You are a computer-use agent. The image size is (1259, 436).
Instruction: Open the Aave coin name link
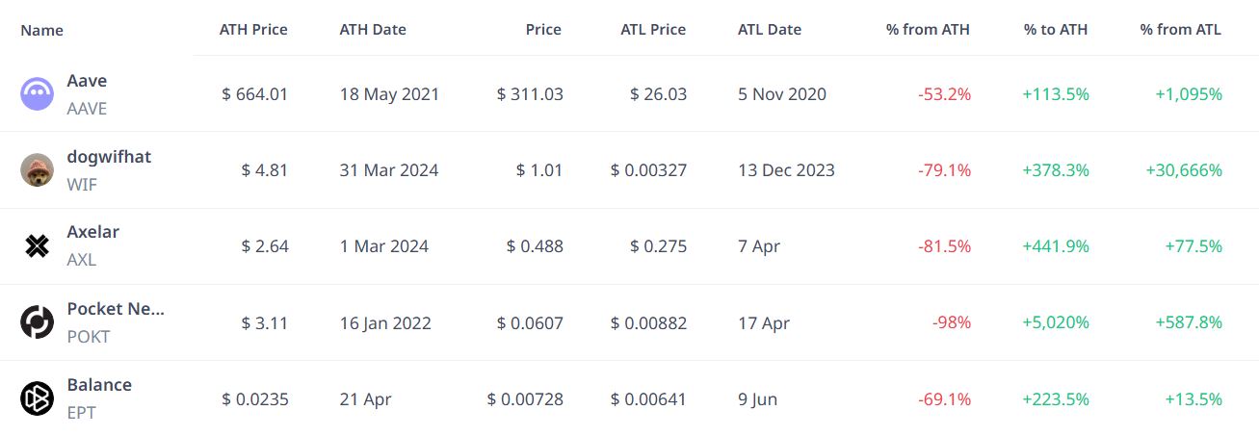pos(87,81)
